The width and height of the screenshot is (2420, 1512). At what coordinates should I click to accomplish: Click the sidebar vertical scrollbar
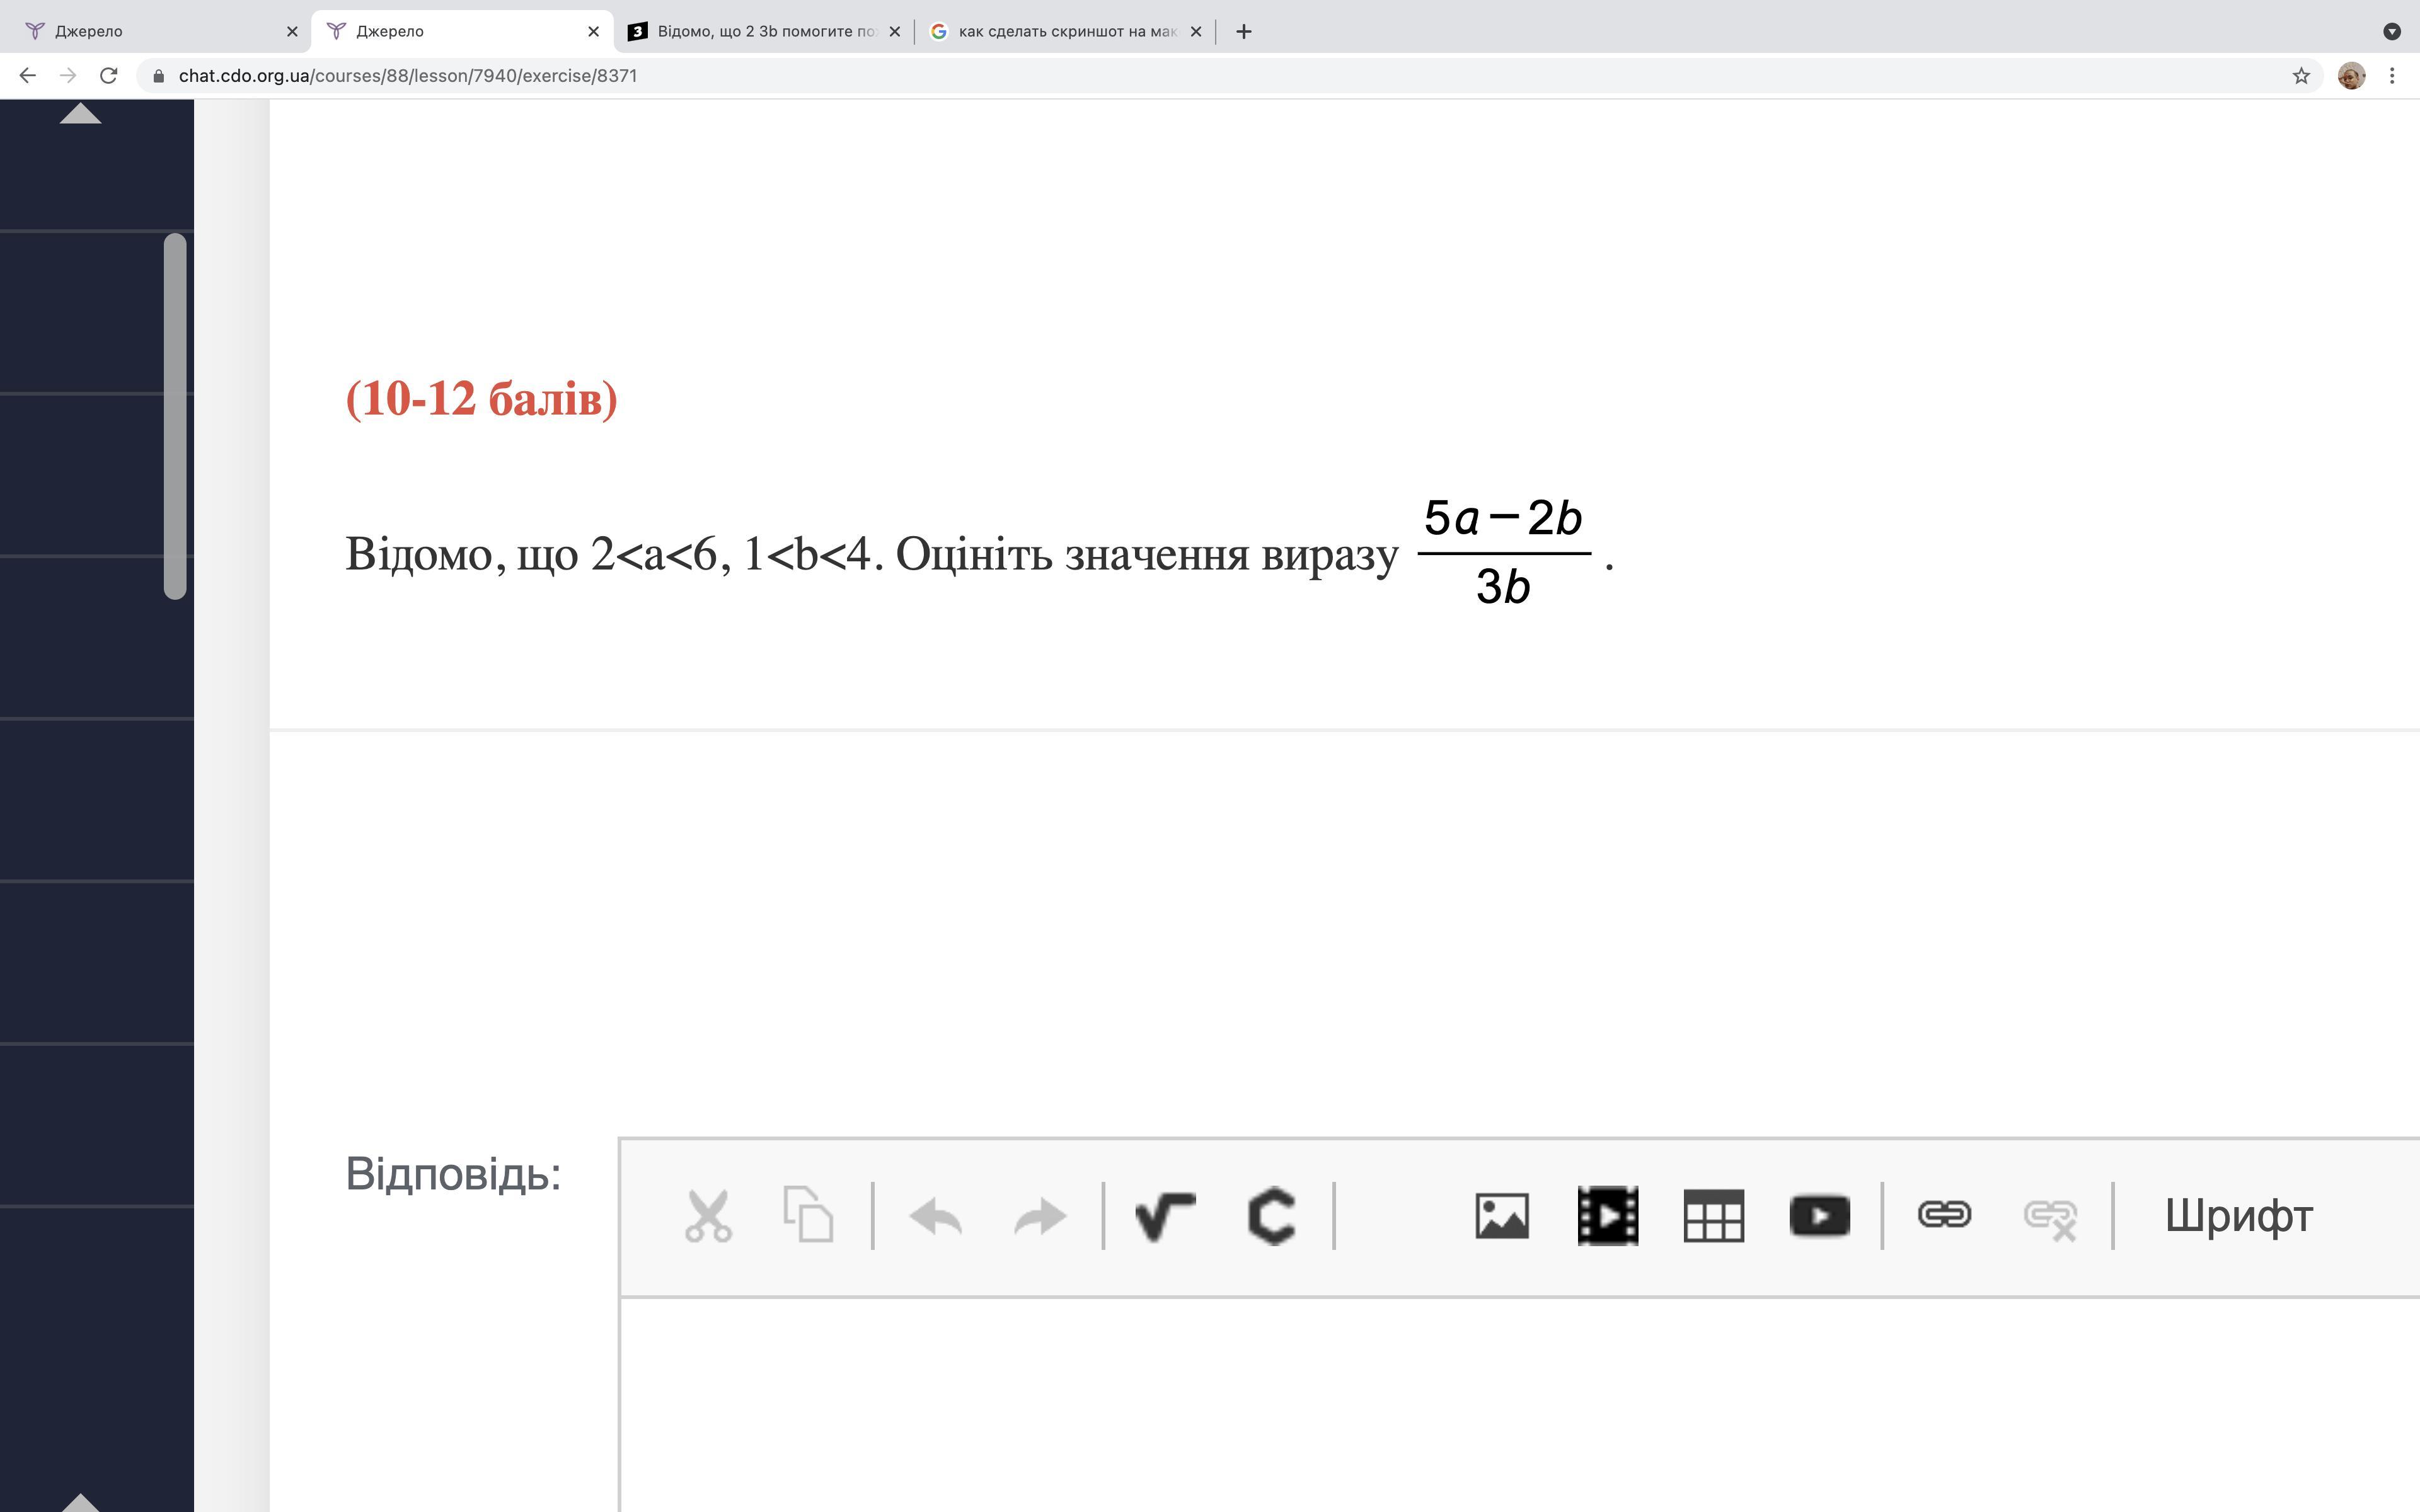pyautogui.click(x=175, y=416)
